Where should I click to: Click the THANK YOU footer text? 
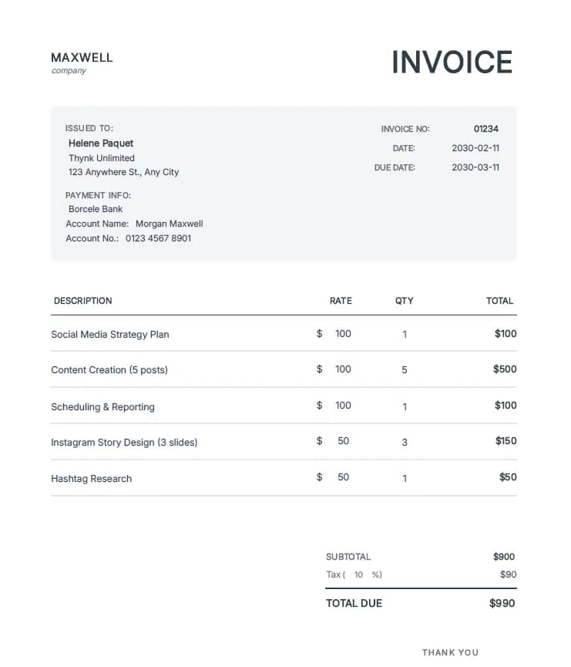click(x=450, y=652)
